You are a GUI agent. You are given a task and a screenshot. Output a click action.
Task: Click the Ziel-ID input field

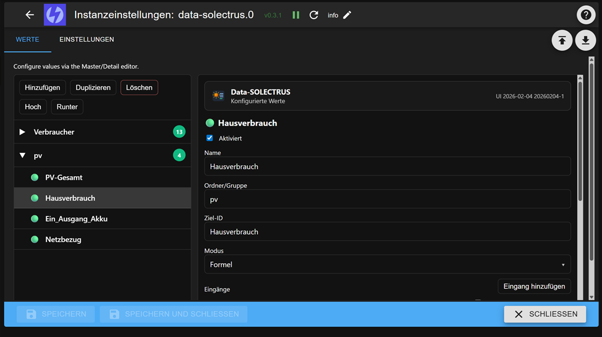(388, 232)
